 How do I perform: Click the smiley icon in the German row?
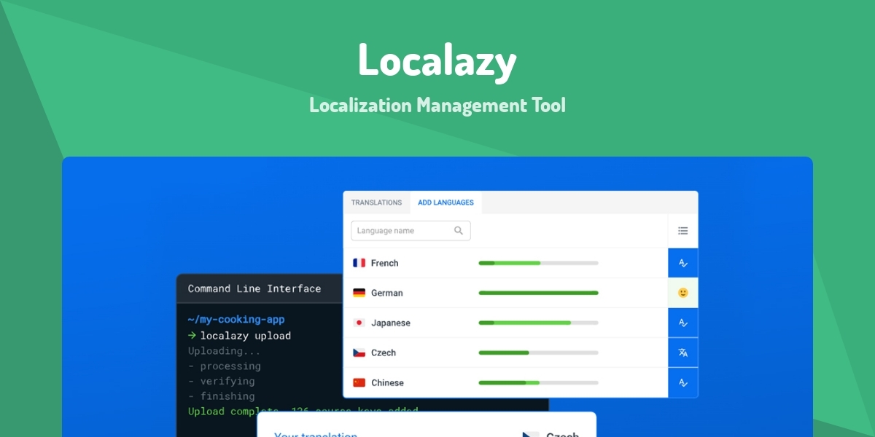coord(683,293)
